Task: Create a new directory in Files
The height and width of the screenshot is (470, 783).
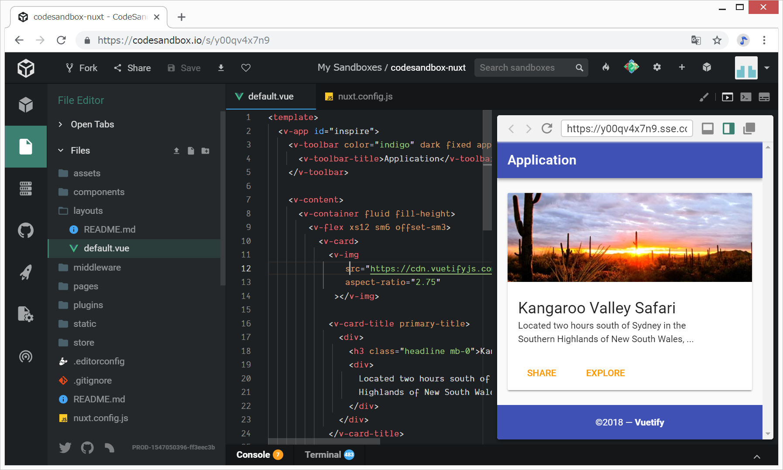Action: point(205,151)
